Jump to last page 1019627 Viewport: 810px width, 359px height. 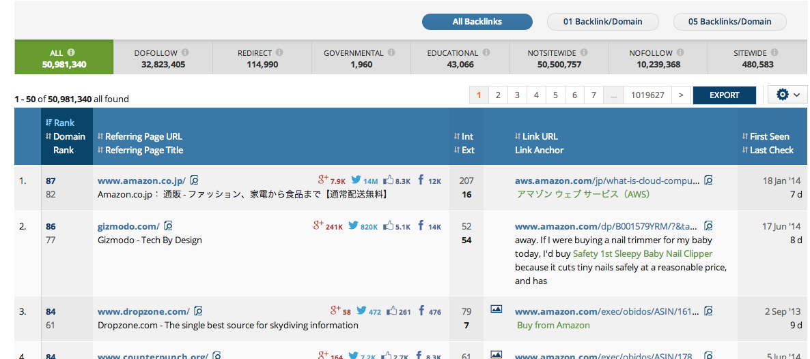tap(647, 95)
